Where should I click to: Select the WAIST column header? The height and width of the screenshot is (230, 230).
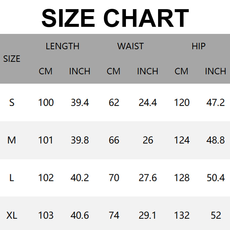click(130, 46)
